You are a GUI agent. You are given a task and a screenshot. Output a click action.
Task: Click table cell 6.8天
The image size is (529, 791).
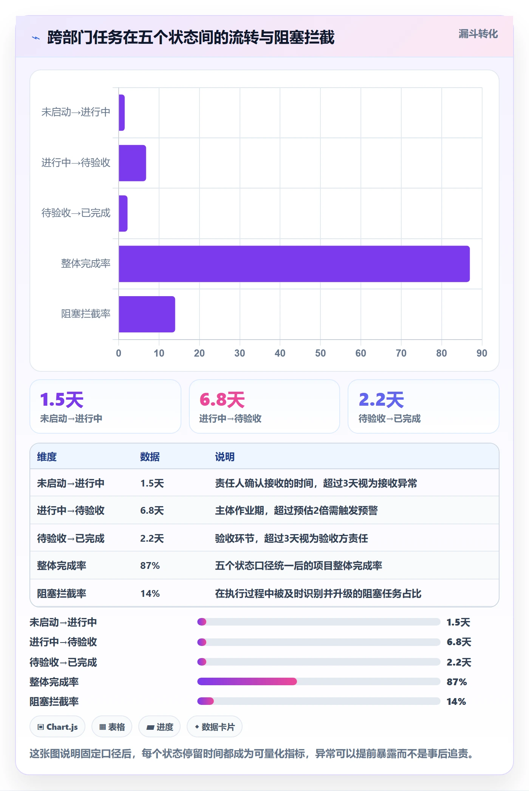click(152, 510)
